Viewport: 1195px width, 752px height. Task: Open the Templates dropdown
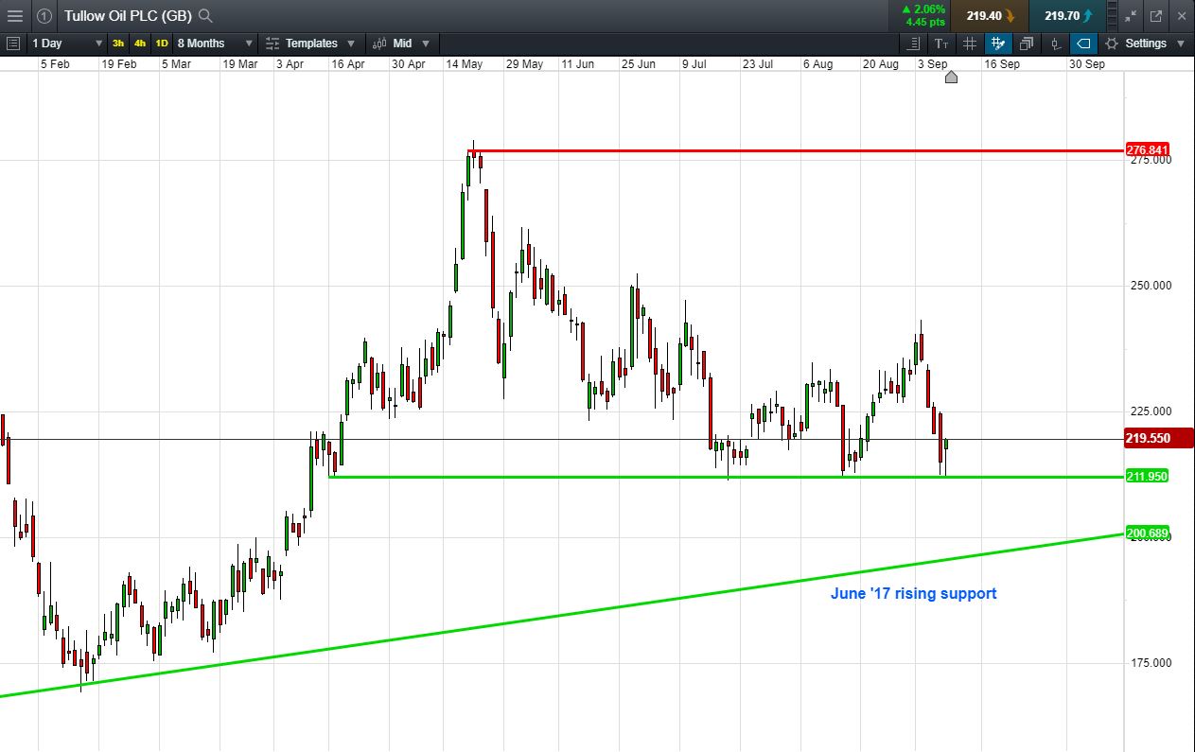(x=310, y=44)
